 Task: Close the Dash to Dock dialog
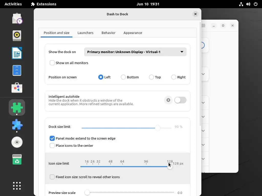[x=195, y=14]
